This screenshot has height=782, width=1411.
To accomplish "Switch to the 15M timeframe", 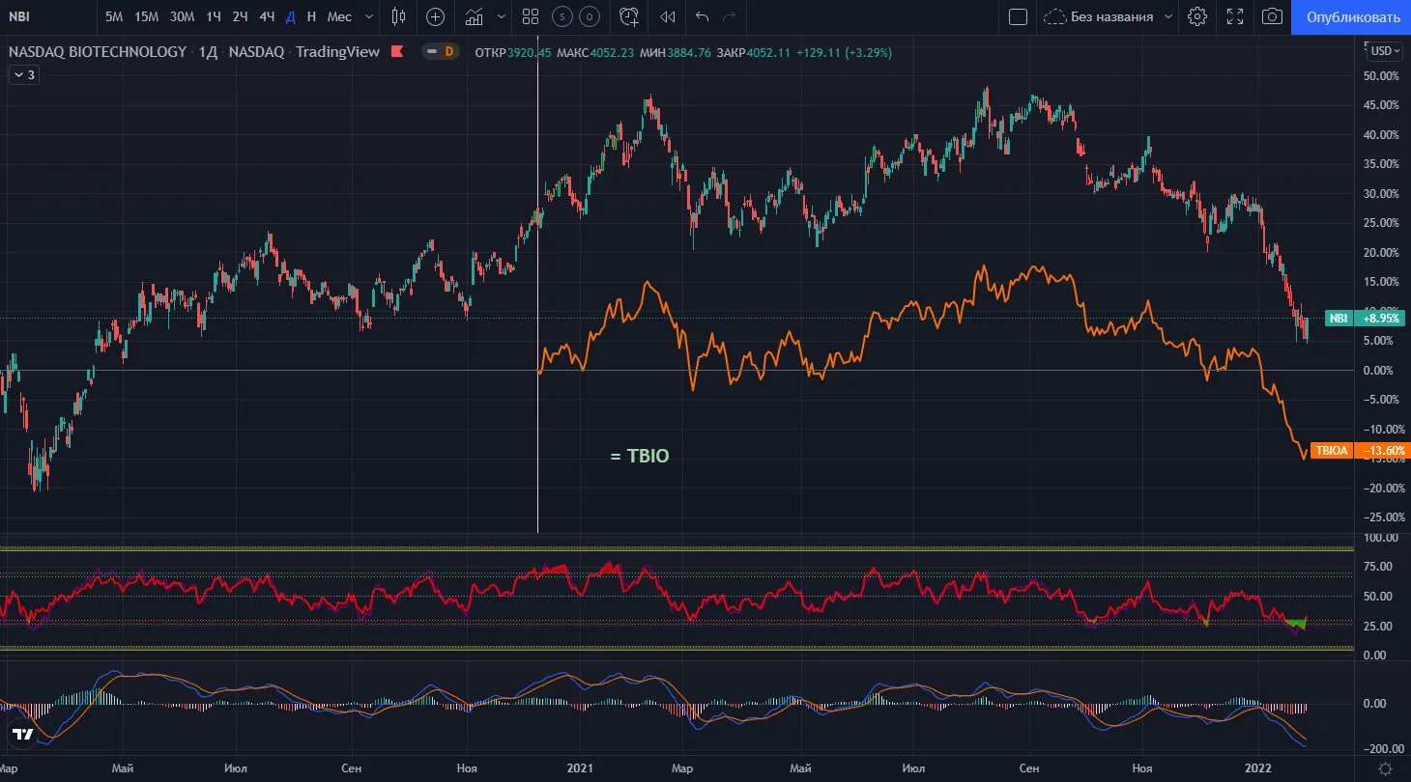I will (147, 16).
